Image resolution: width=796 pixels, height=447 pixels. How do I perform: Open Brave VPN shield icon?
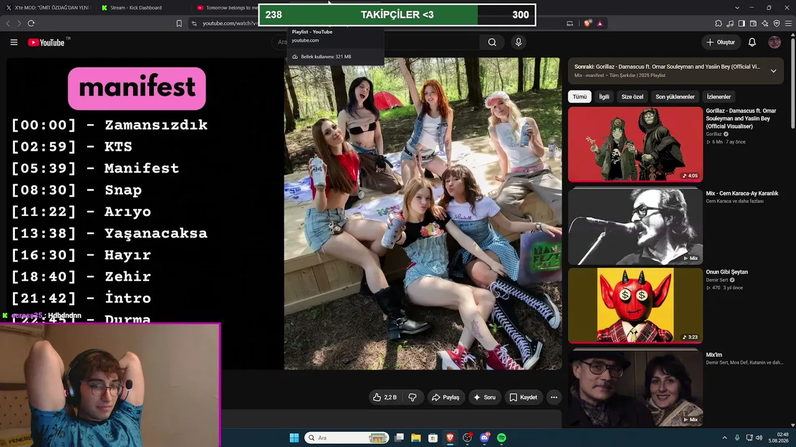click(x=775, y=24)
